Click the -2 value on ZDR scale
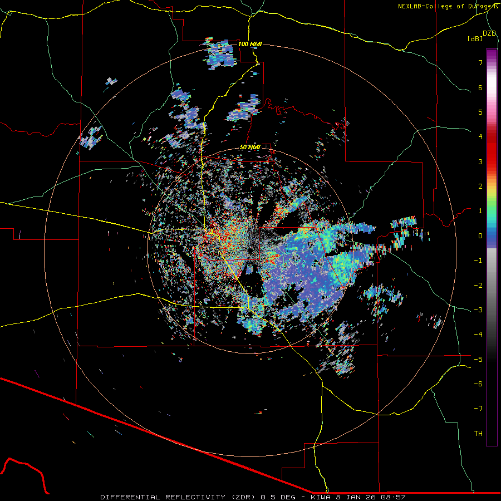Viewport: 501px width, 501px height. (478, 285)
